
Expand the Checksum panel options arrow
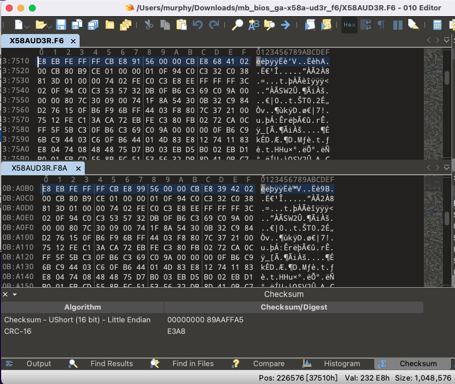[x=14, y=295]
